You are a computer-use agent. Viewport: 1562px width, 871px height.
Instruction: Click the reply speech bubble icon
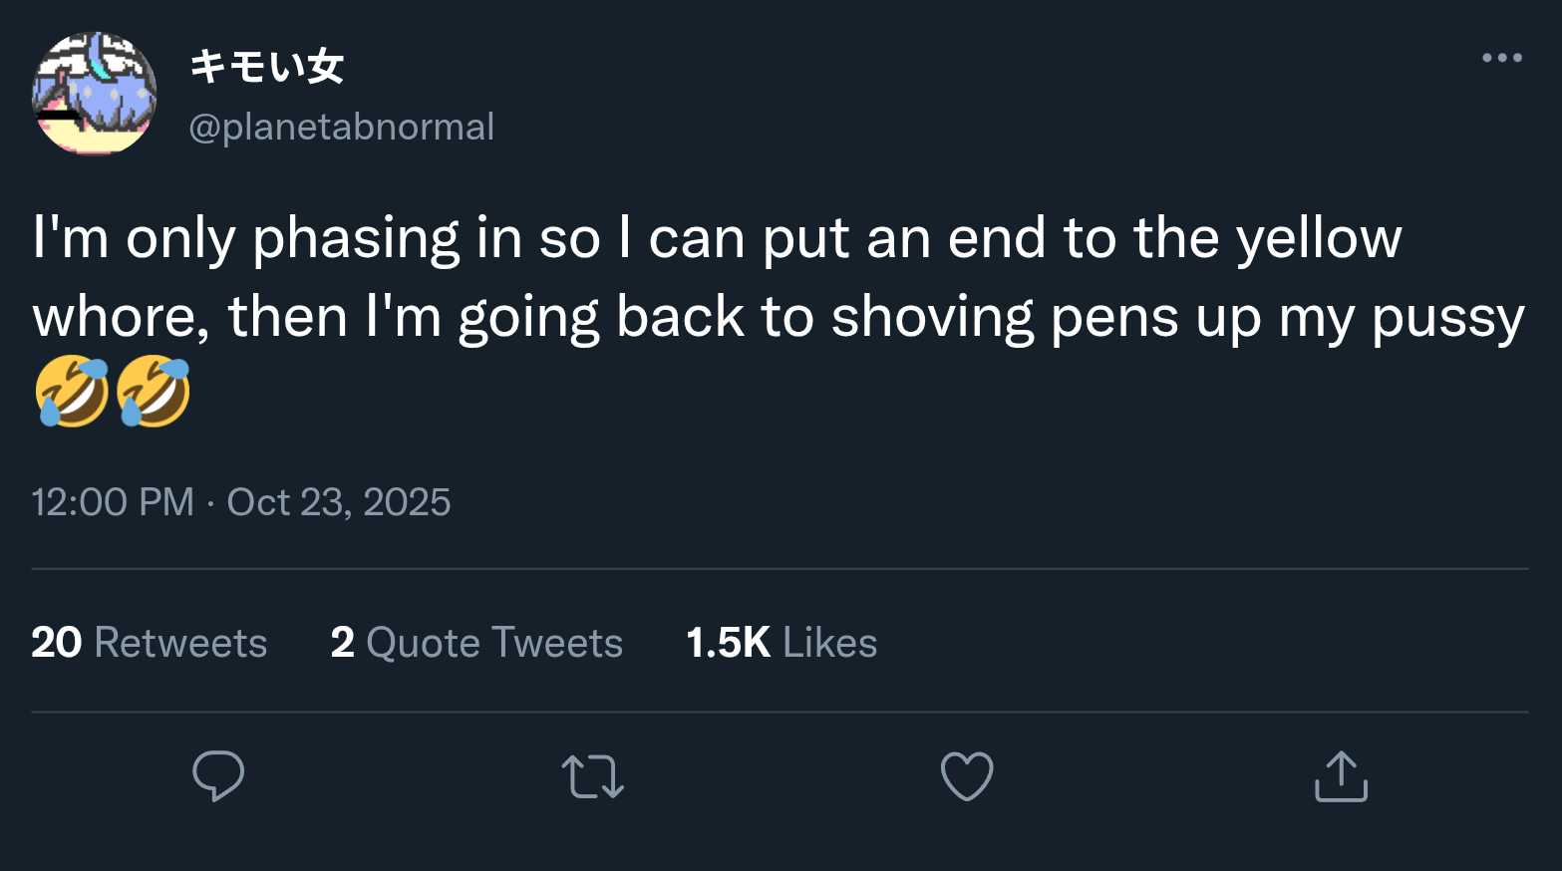[218, 775]
